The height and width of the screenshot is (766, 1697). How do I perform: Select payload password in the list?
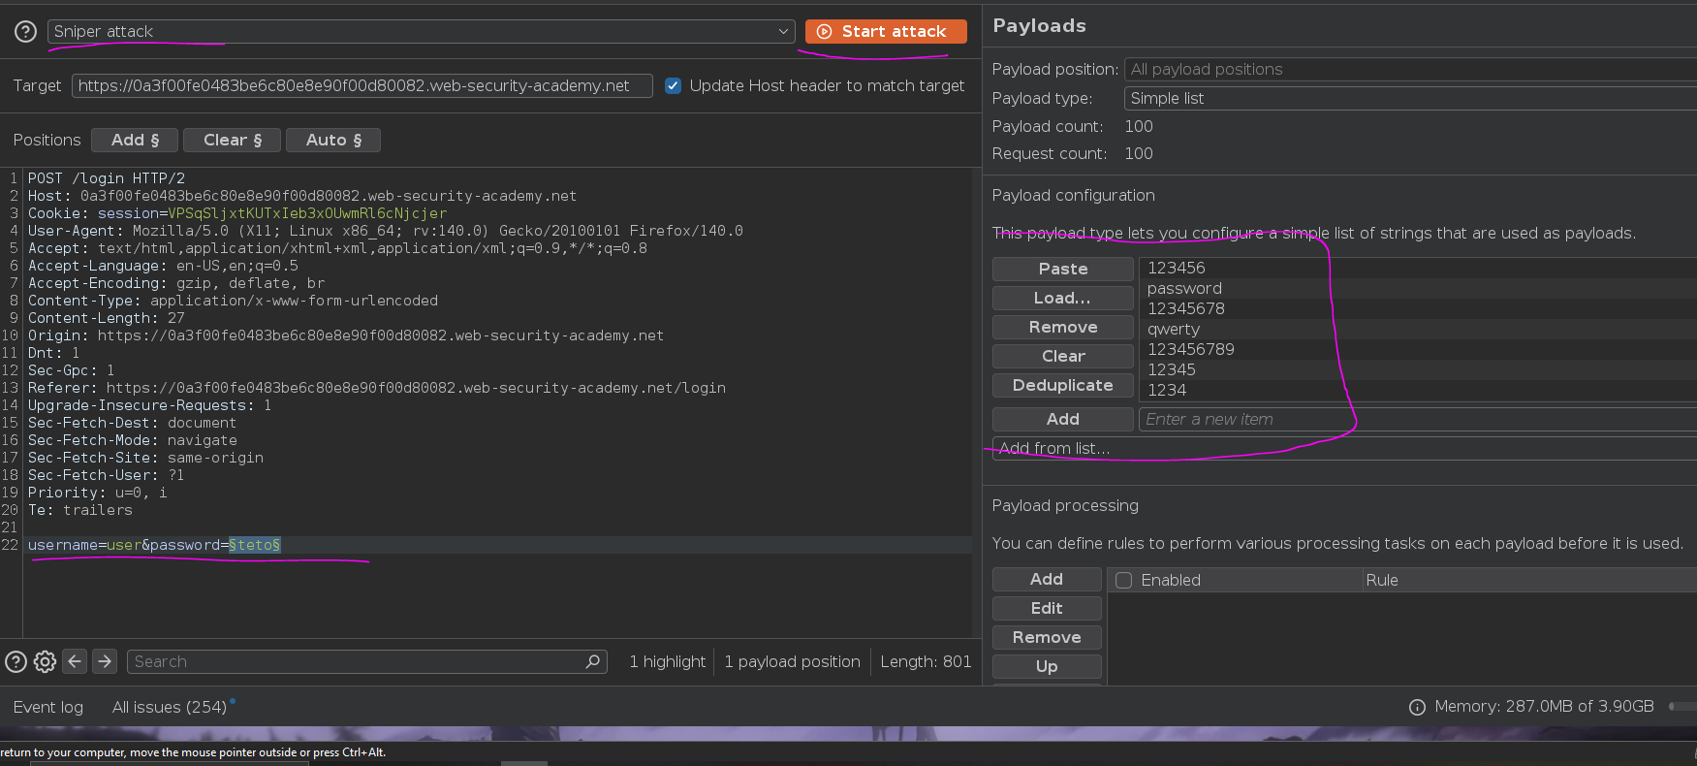click(x=1418, y=288)
